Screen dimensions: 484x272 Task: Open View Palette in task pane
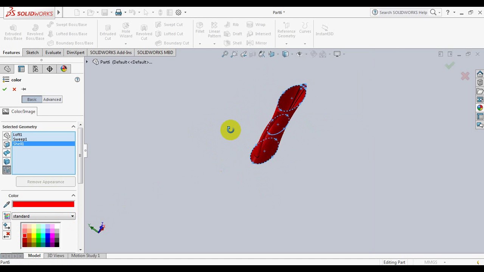click(480, 100)
